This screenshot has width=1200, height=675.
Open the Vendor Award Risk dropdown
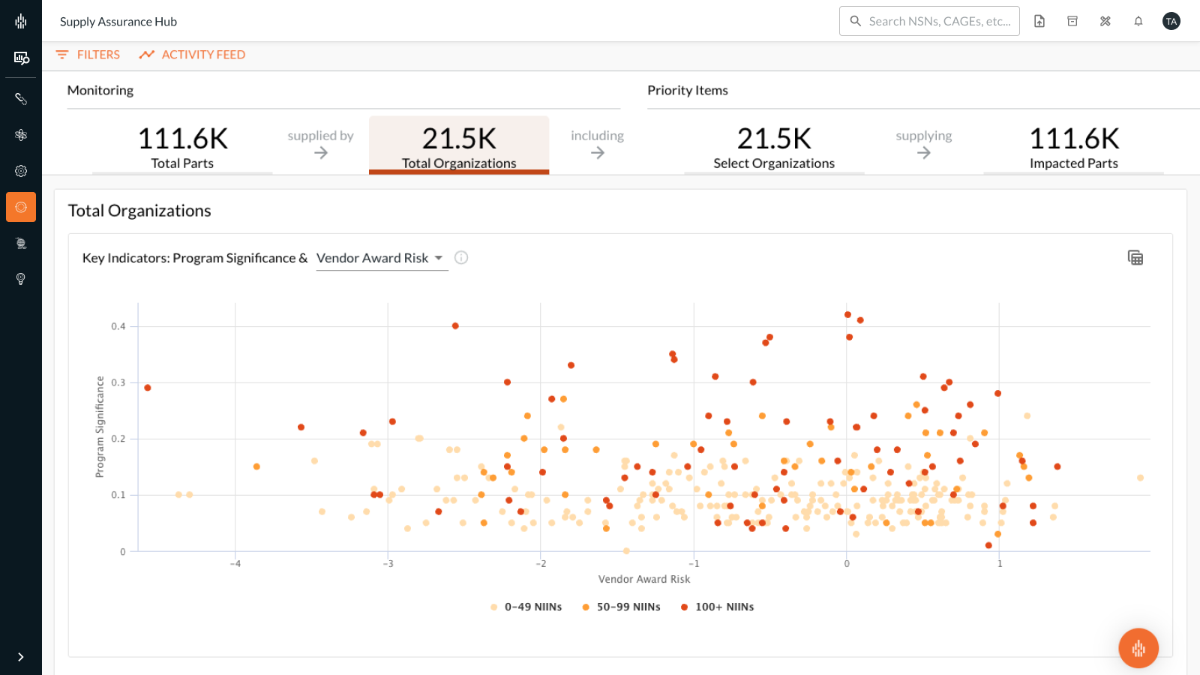(381, 258)
